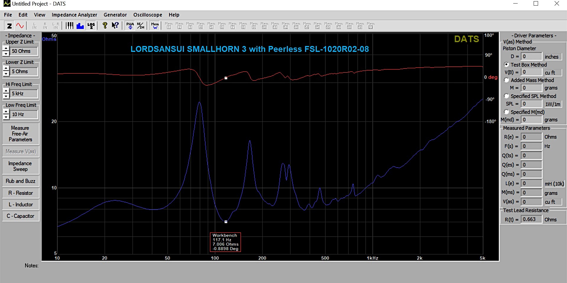Decrease the Lower Z Limit with down arrow
The width and height of the screenshot is (567, 283).
pyautogui.click(x=6, y=74)
